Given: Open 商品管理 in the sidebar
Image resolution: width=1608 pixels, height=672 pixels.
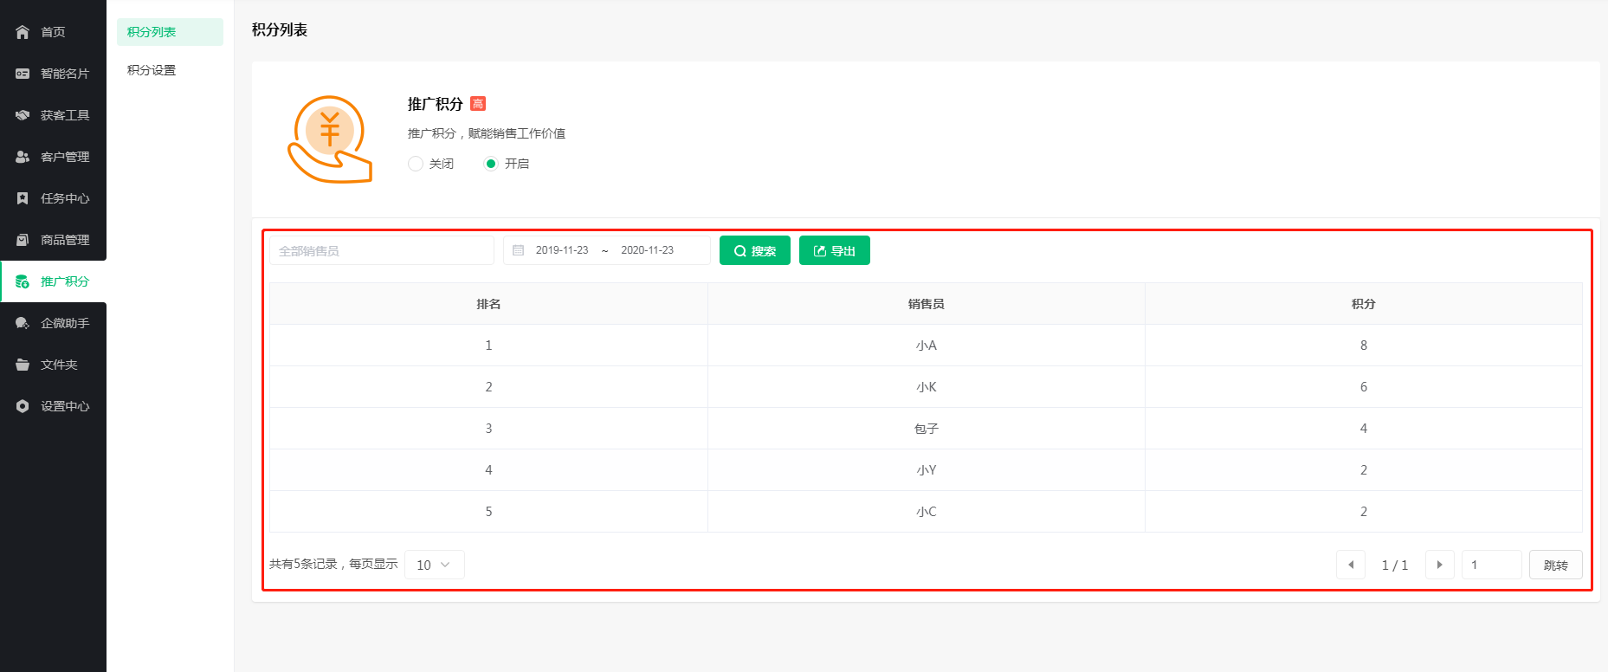Looking at the screenshot, I should [53, 240].
